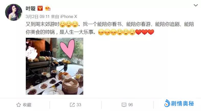Select the 剧情奥秘 watermark text
Viewport: 201px width, 111px height.
click(182, 103)
